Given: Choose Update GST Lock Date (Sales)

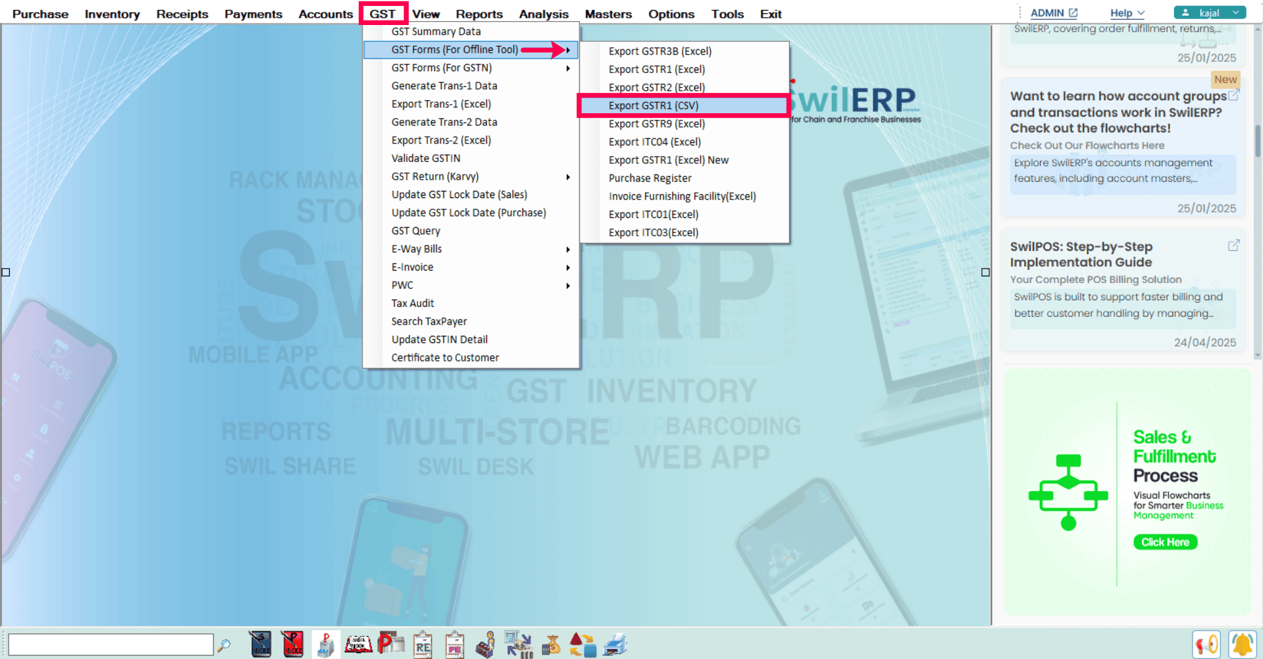Looking at the screenshot, I should click(471, 194).
